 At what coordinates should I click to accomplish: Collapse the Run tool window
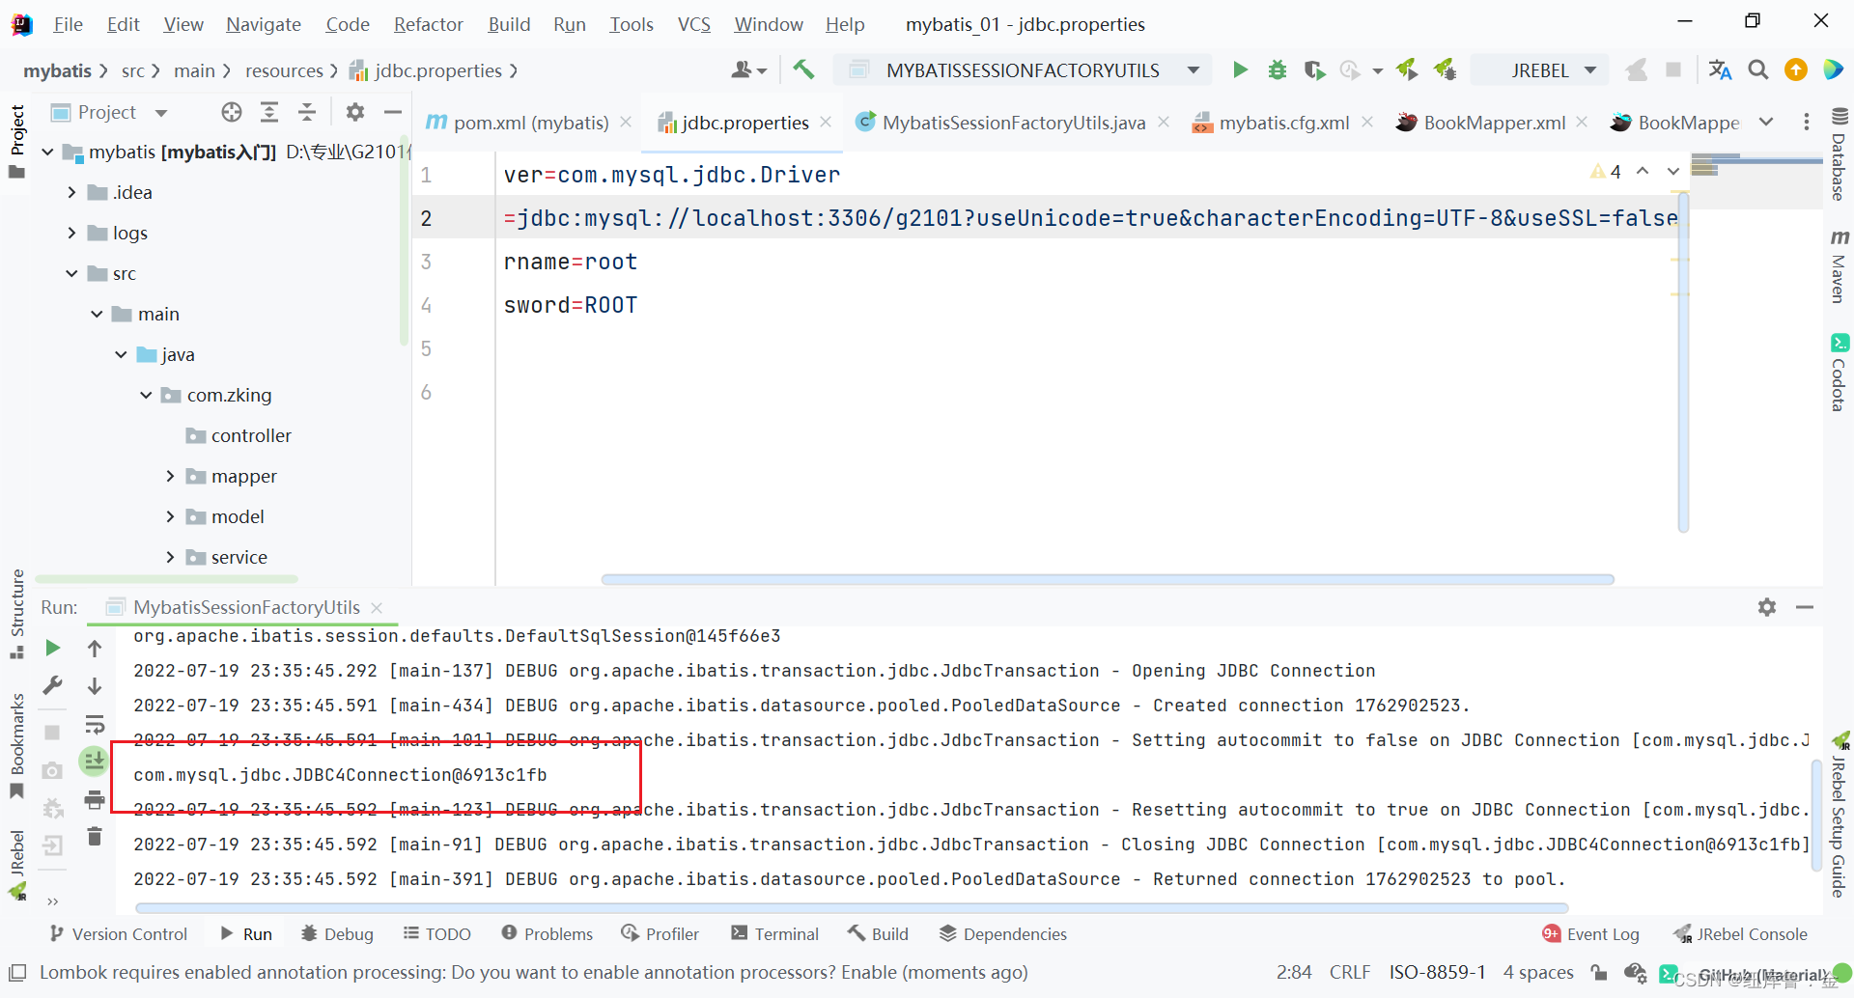[1807, 607]
